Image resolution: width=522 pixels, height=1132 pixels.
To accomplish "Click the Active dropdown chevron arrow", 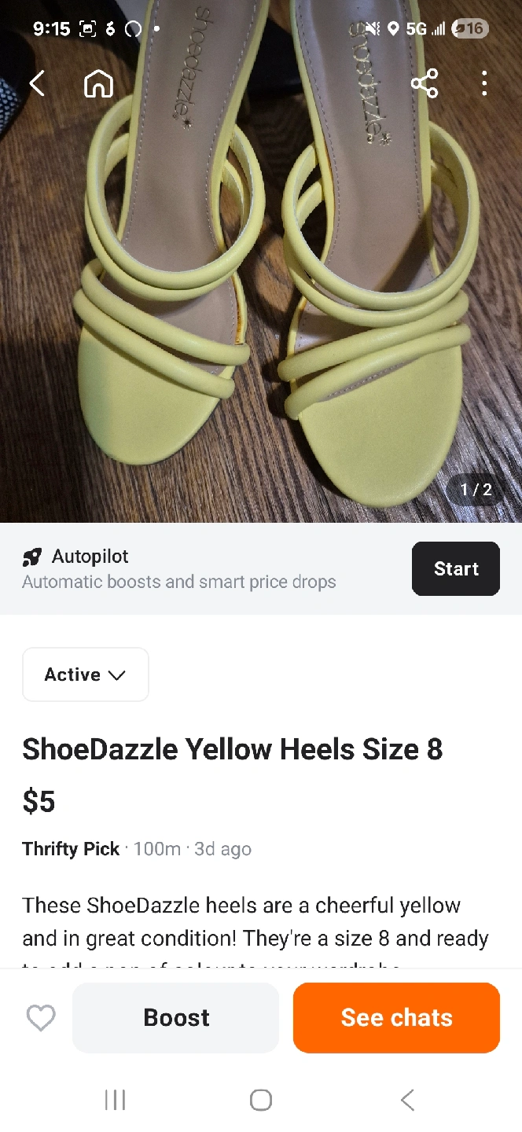I will 117,675.
